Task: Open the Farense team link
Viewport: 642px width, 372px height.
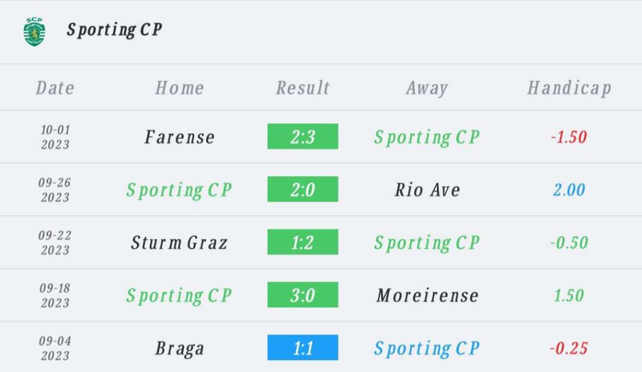Action: click(x=180, y=137)
